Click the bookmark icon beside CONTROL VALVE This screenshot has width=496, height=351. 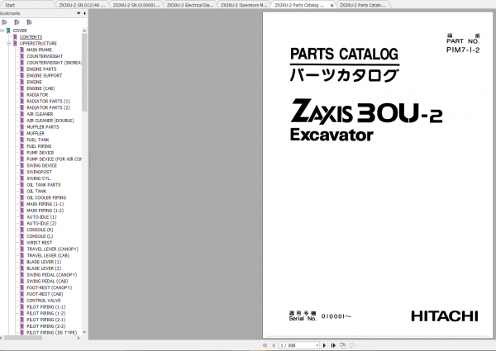point(21,301)
